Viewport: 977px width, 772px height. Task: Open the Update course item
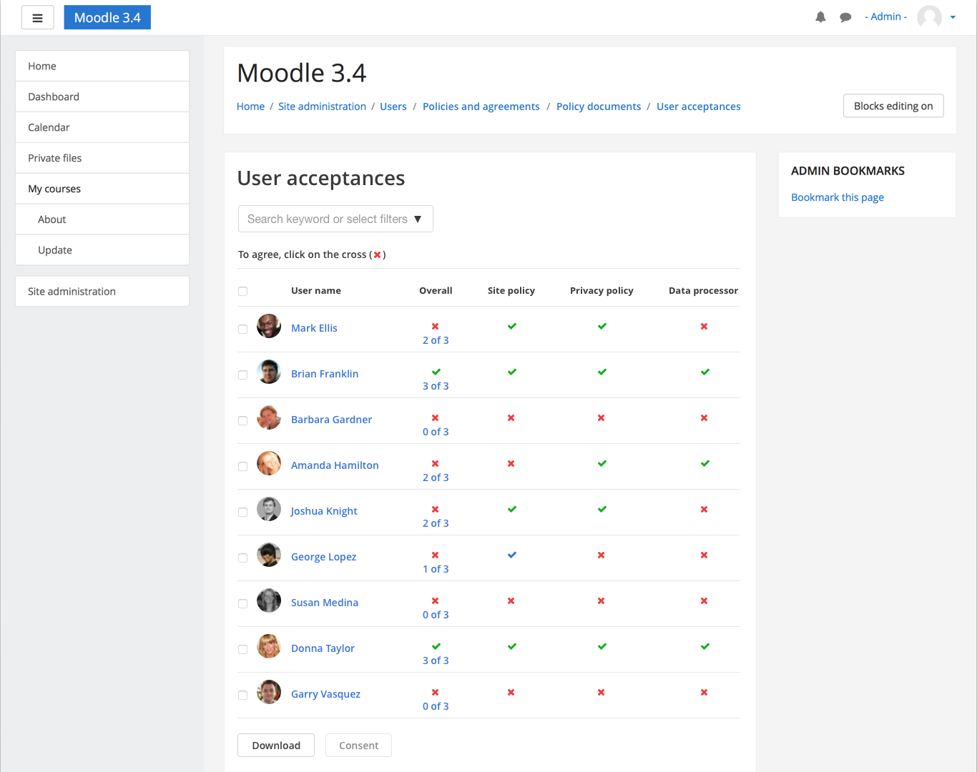tap(102, 250)
